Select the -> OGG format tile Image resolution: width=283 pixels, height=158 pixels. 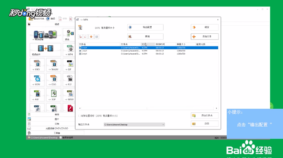coord(53,80)
